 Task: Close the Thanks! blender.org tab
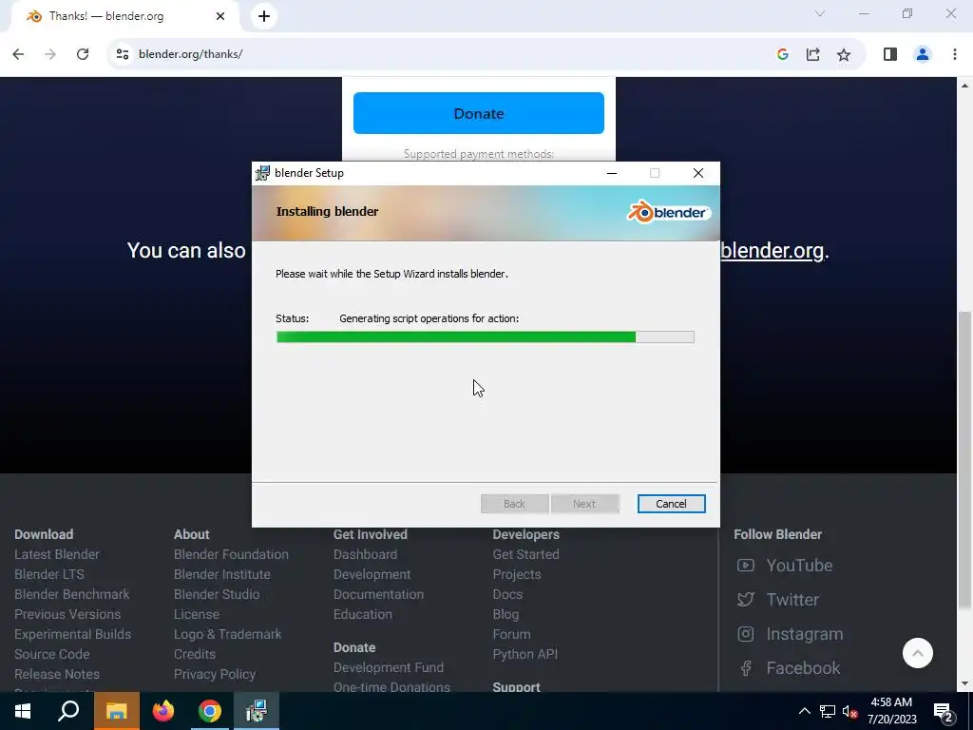point(220,16)
